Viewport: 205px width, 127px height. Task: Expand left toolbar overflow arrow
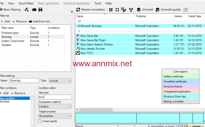72,12
